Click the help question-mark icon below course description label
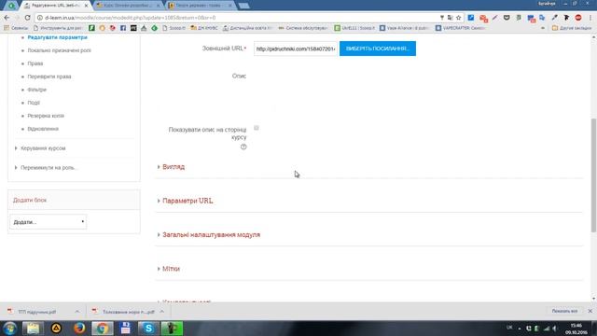Screen dimensions: 597x336 [243, 147]
